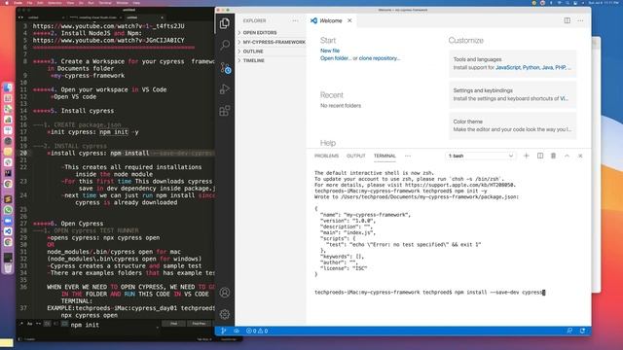Click the terminal command line with npm install
The width and height of the screenshot is (623, 350).
[x=429, y=293]
